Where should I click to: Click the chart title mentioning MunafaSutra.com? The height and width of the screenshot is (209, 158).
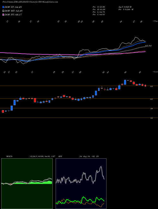point(30,2)
